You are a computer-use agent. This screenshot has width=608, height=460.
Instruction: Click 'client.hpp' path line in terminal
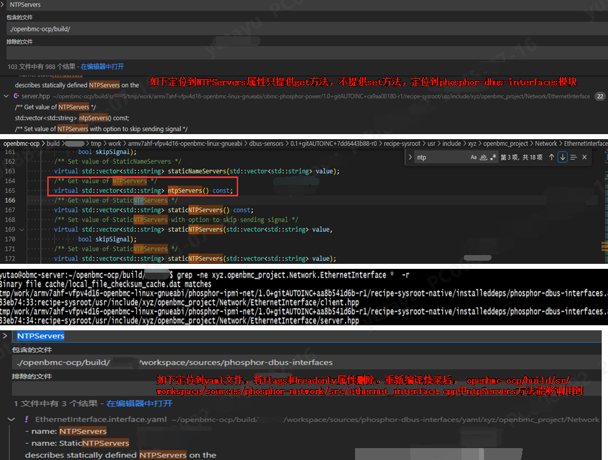180,303
